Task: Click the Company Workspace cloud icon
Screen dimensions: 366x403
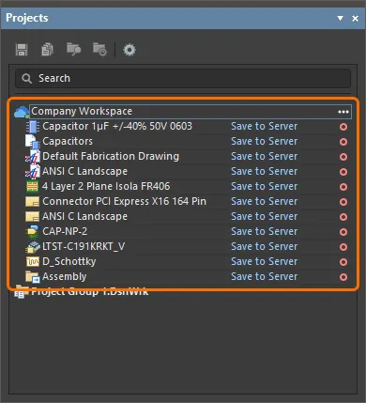Action: coord(22,112)
